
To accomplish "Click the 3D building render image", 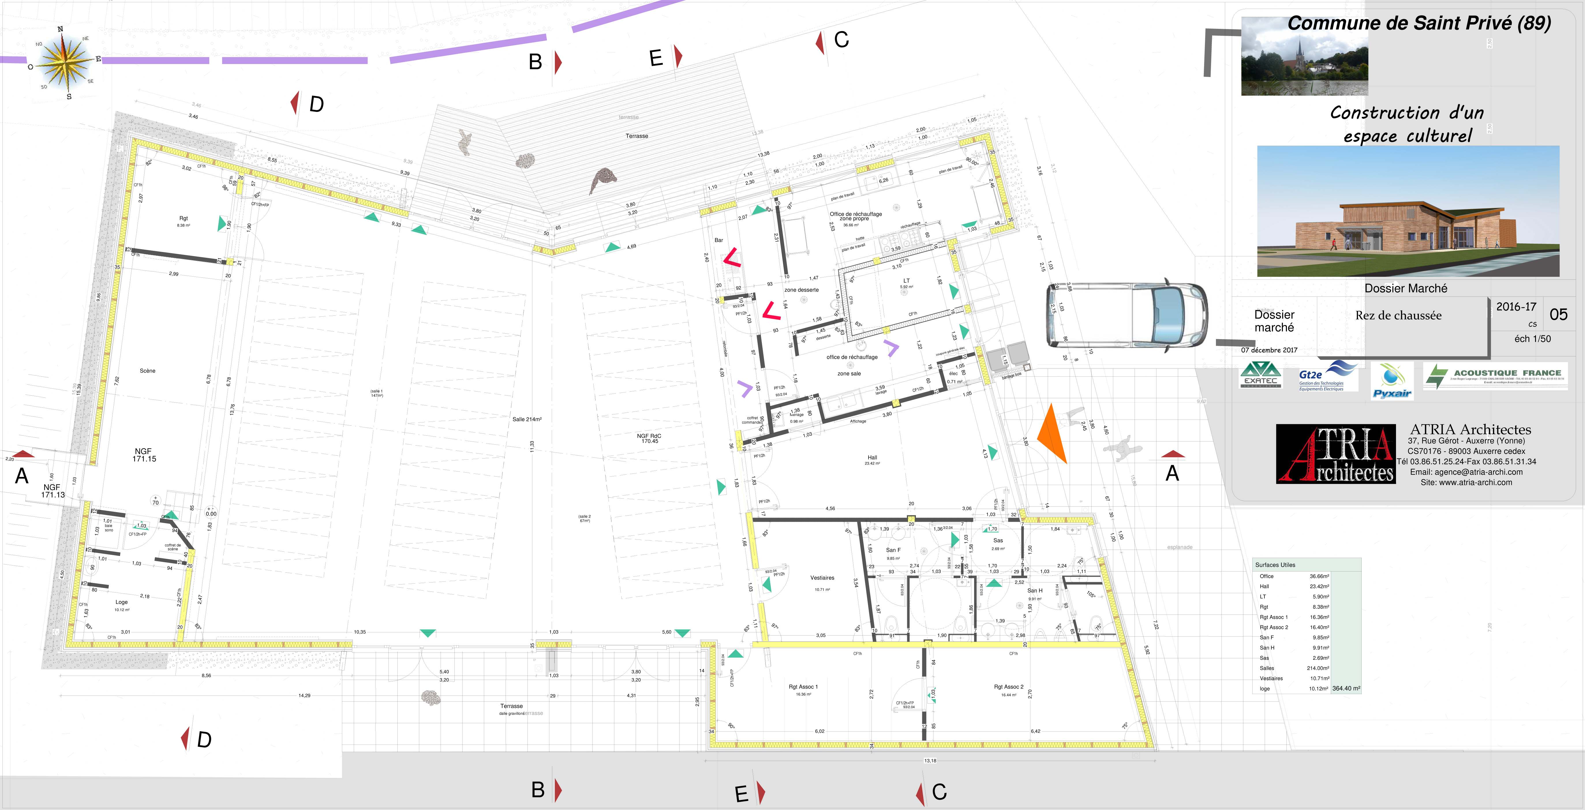I will coord(1408,211).
